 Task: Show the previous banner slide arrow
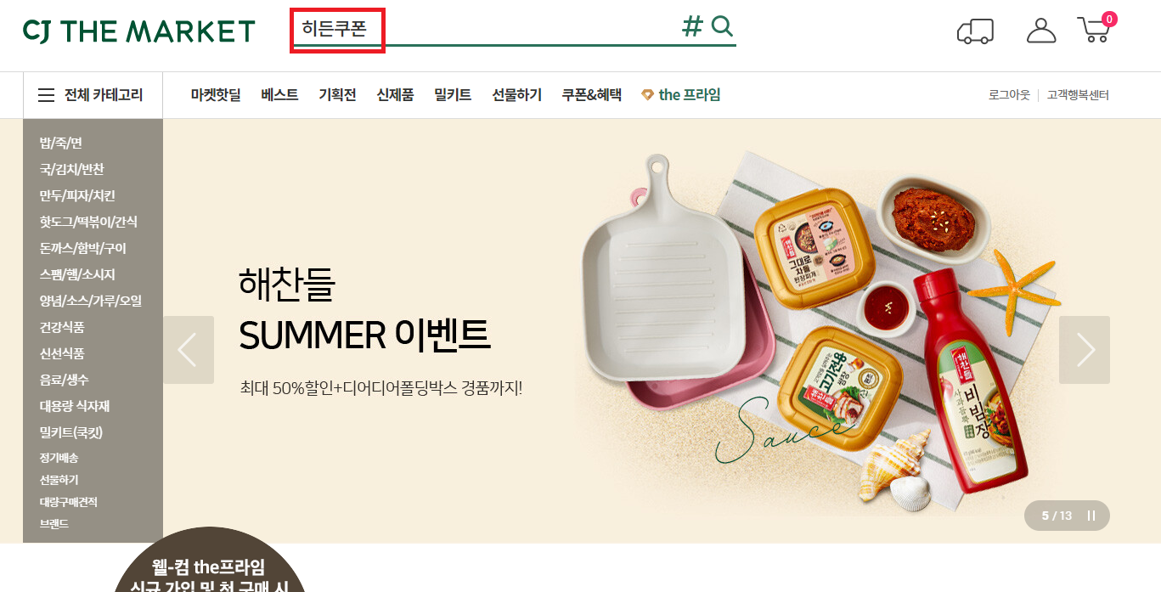tap(189, 350)
